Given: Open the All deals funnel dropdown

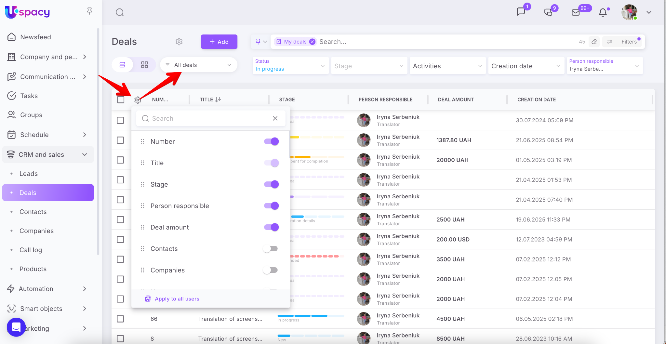Looking at the screenshot, I should 198,65.
